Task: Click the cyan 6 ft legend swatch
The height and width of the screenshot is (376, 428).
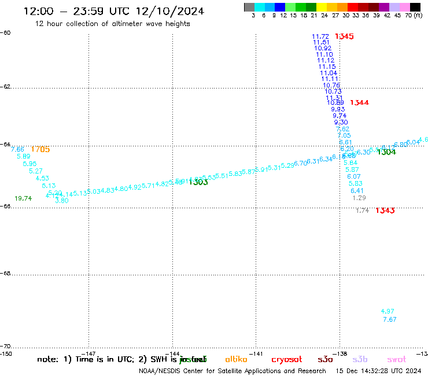Action: coord(259,7)
